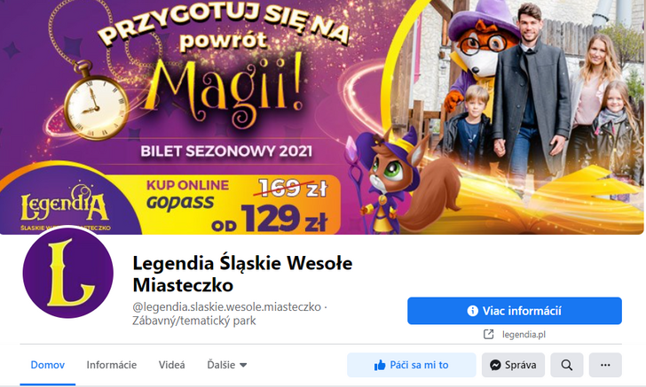Switch to the Domov tab

(x=48, y=365)
